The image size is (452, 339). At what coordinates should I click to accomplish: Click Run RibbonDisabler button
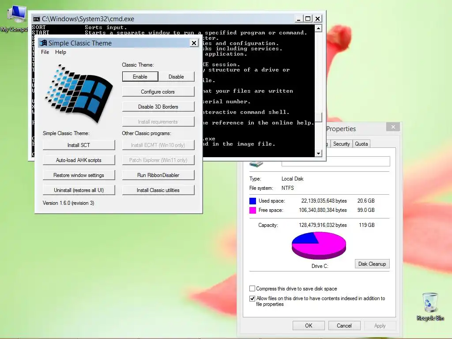[x=158, y=175]
